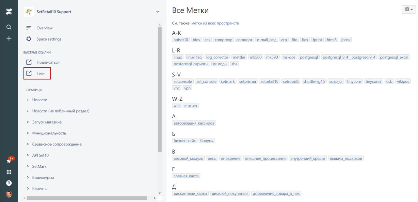
Task: Select the log_collector label
Action: pos(217,57)
